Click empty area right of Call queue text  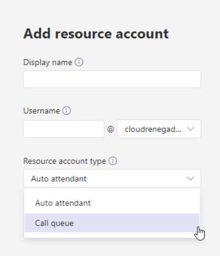(x=136, y=223)
